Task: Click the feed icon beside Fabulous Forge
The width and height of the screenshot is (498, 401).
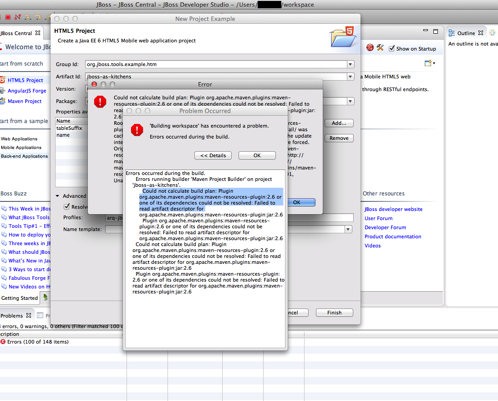Action: 4,278
